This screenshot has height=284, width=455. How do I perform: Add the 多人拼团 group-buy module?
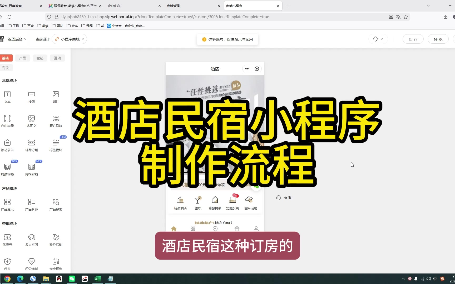tap(32, 240)
